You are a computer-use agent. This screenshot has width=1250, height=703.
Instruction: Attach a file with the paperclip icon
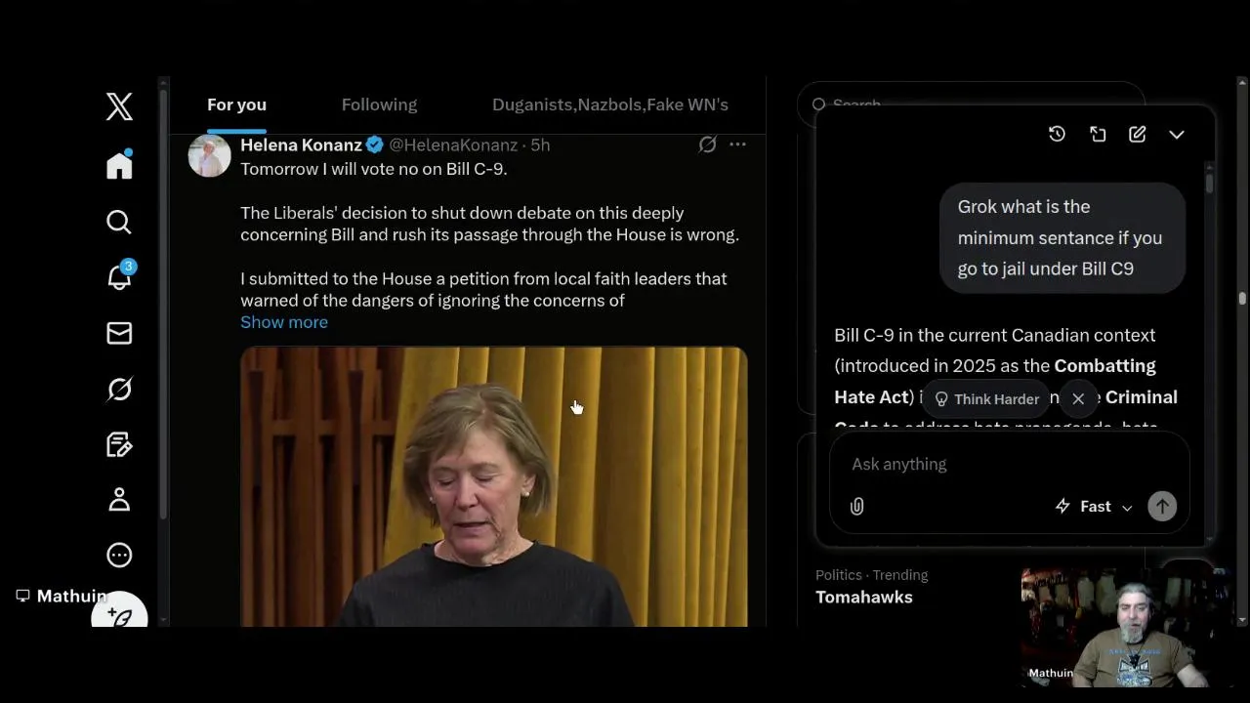pyautogui.click(x=856, y=507)
